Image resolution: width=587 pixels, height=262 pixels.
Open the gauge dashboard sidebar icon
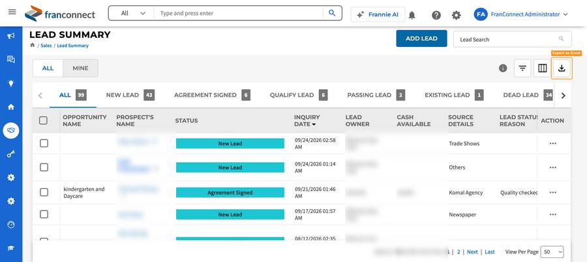[11, 225]
